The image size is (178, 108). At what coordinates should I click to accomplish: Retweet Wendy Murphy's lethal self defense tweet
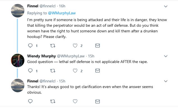point(53,71)
